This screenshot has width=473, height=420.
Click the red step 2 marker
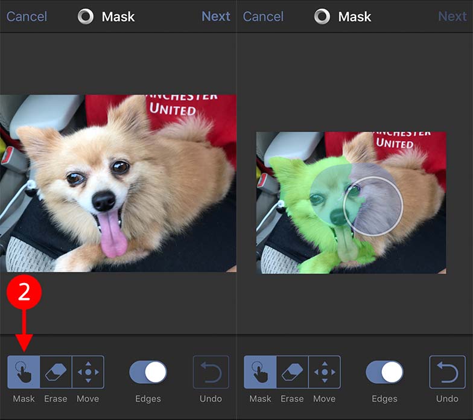24,292
